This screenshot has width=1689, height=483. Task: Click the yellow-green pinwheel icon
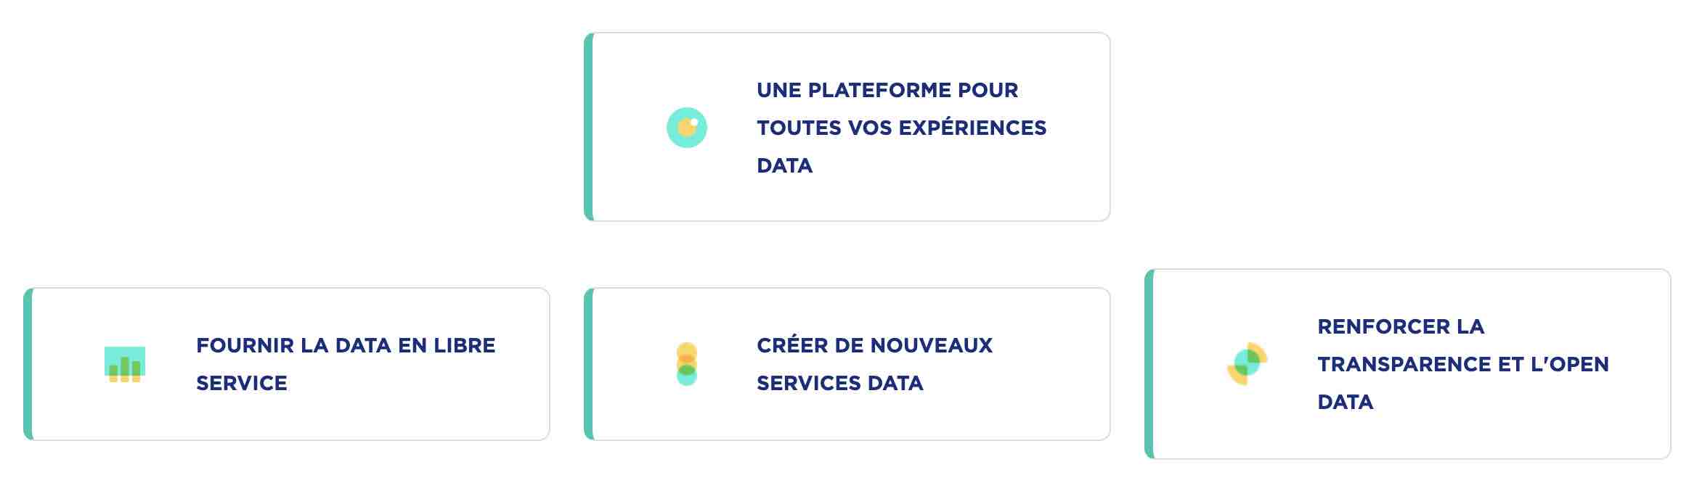point(1247,364)
